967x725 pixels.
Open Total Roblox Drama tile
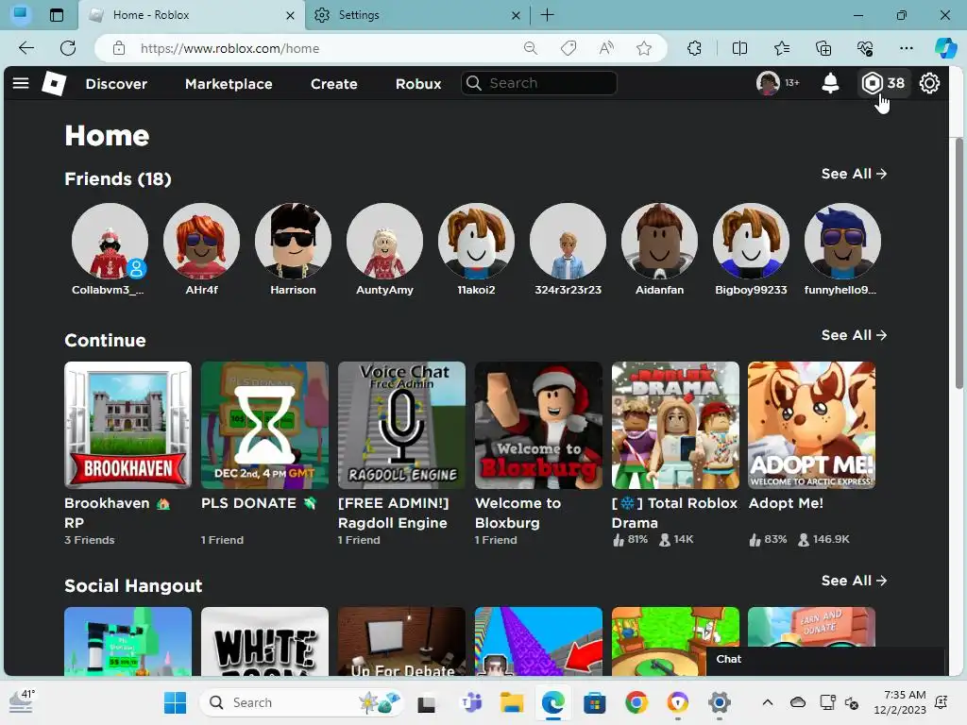tap(675, 426)
